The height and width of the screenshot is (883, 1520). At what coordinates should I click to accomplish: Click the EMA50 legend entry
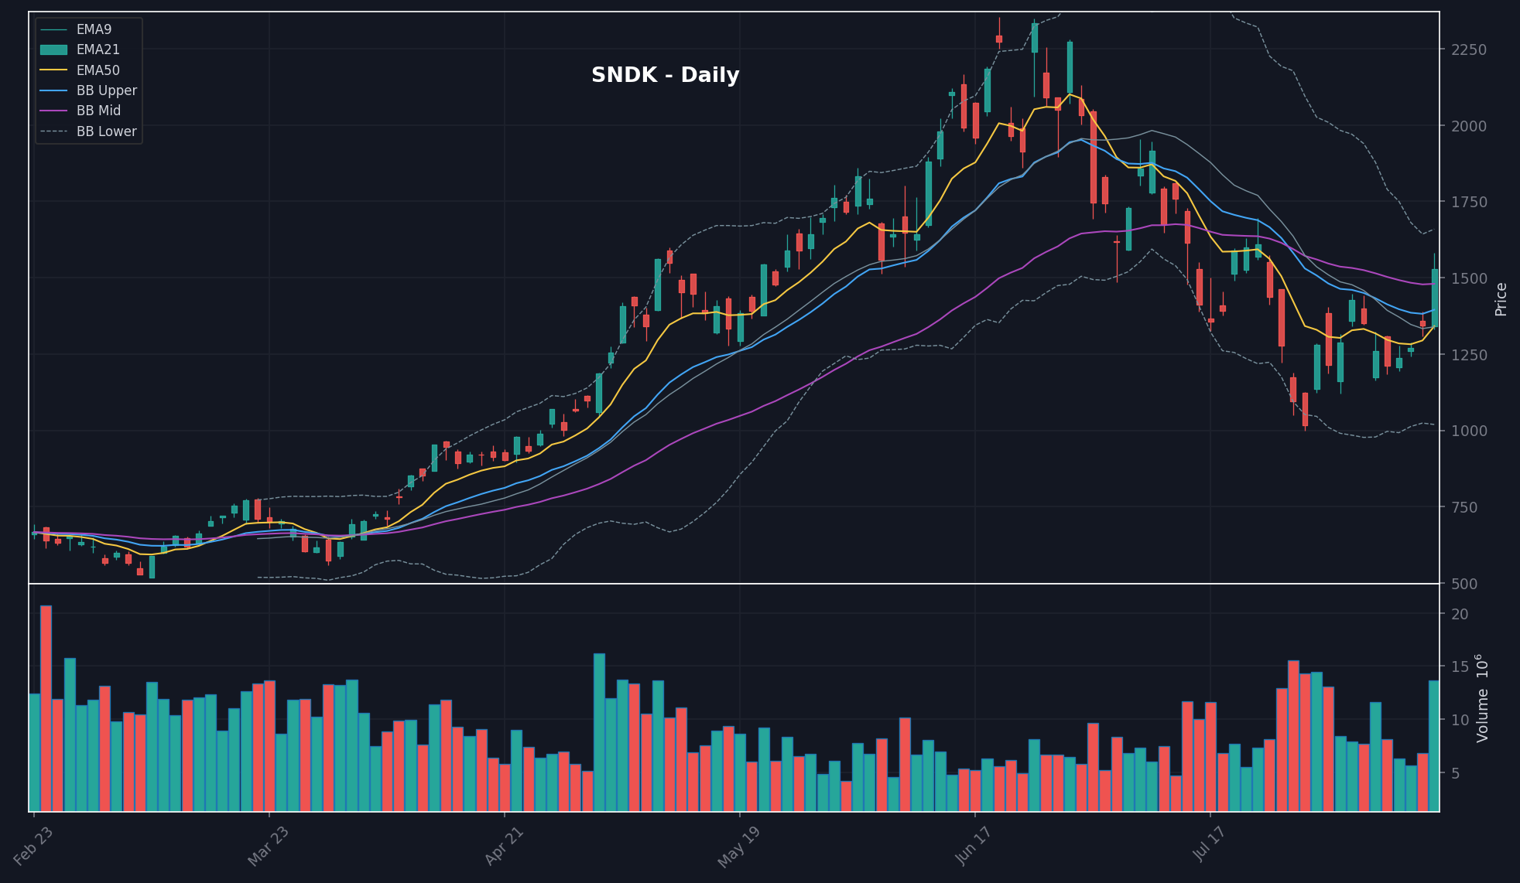click(80, 70)
